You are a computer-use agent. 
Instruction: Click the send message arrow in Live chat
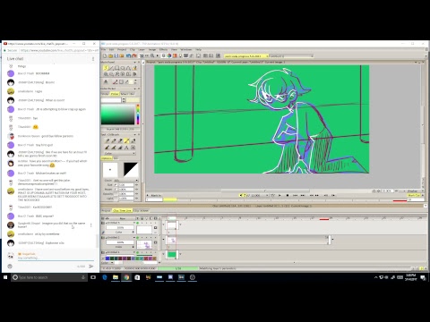coord(91,267)
